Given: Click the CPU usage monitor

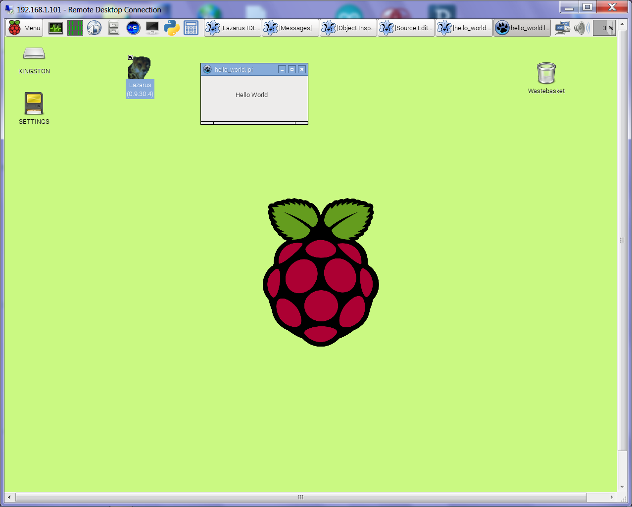Looking at the screenshot, I should [604, 28].
